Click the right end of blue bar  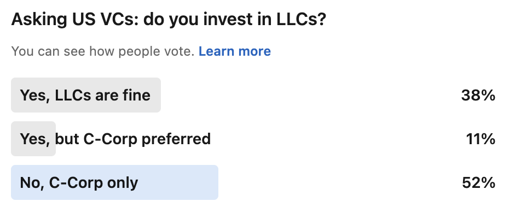coord(214,182)
